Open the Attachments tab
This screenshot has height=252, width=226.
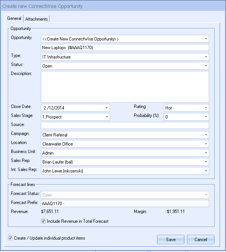[36, 19]
